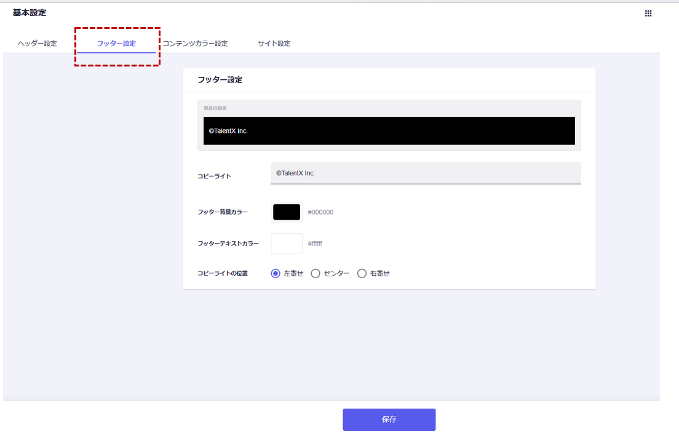
Task: Select the 左寄せ radio button
Action: (x=276, y=274)
